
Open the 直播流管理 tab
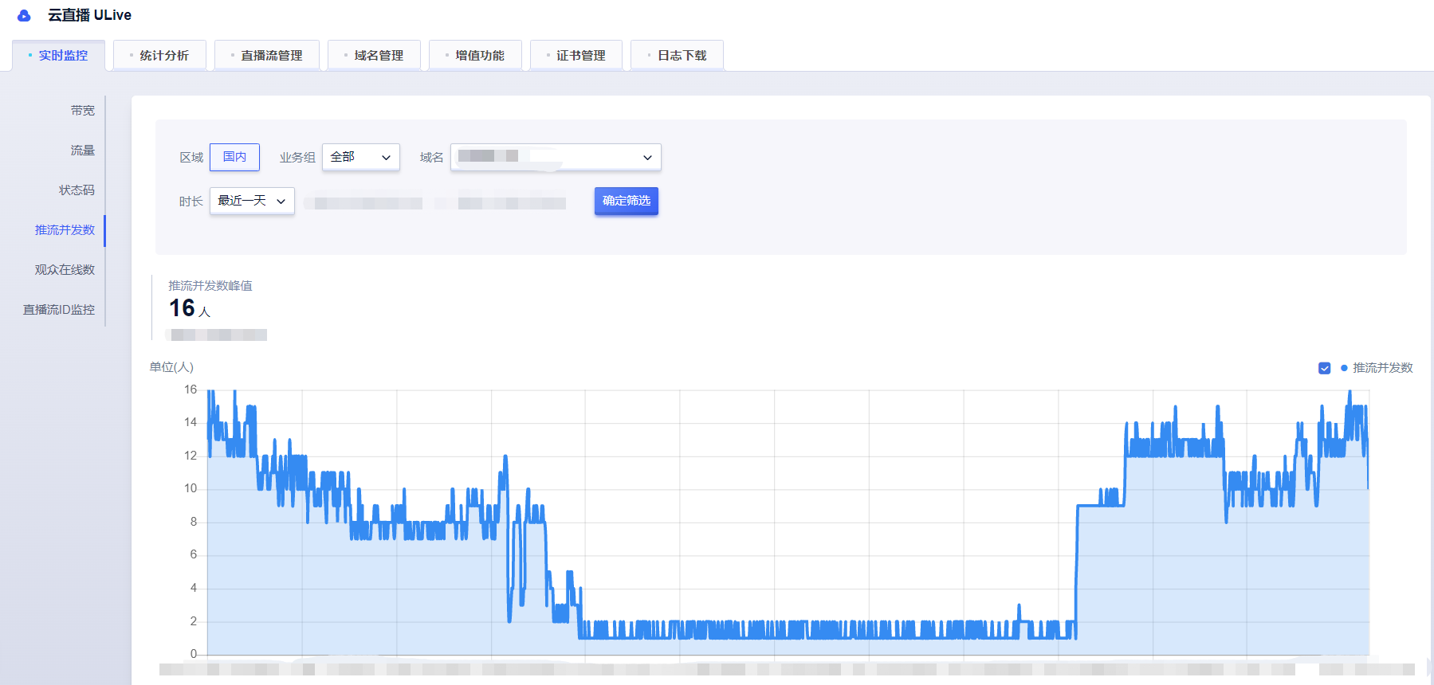click(x=267, y=56)
